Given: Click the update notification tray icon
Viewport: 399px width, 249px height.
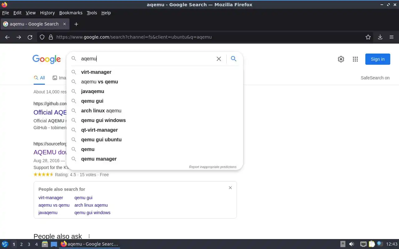Looking at the screenshot, I should (x=380, y=244).
